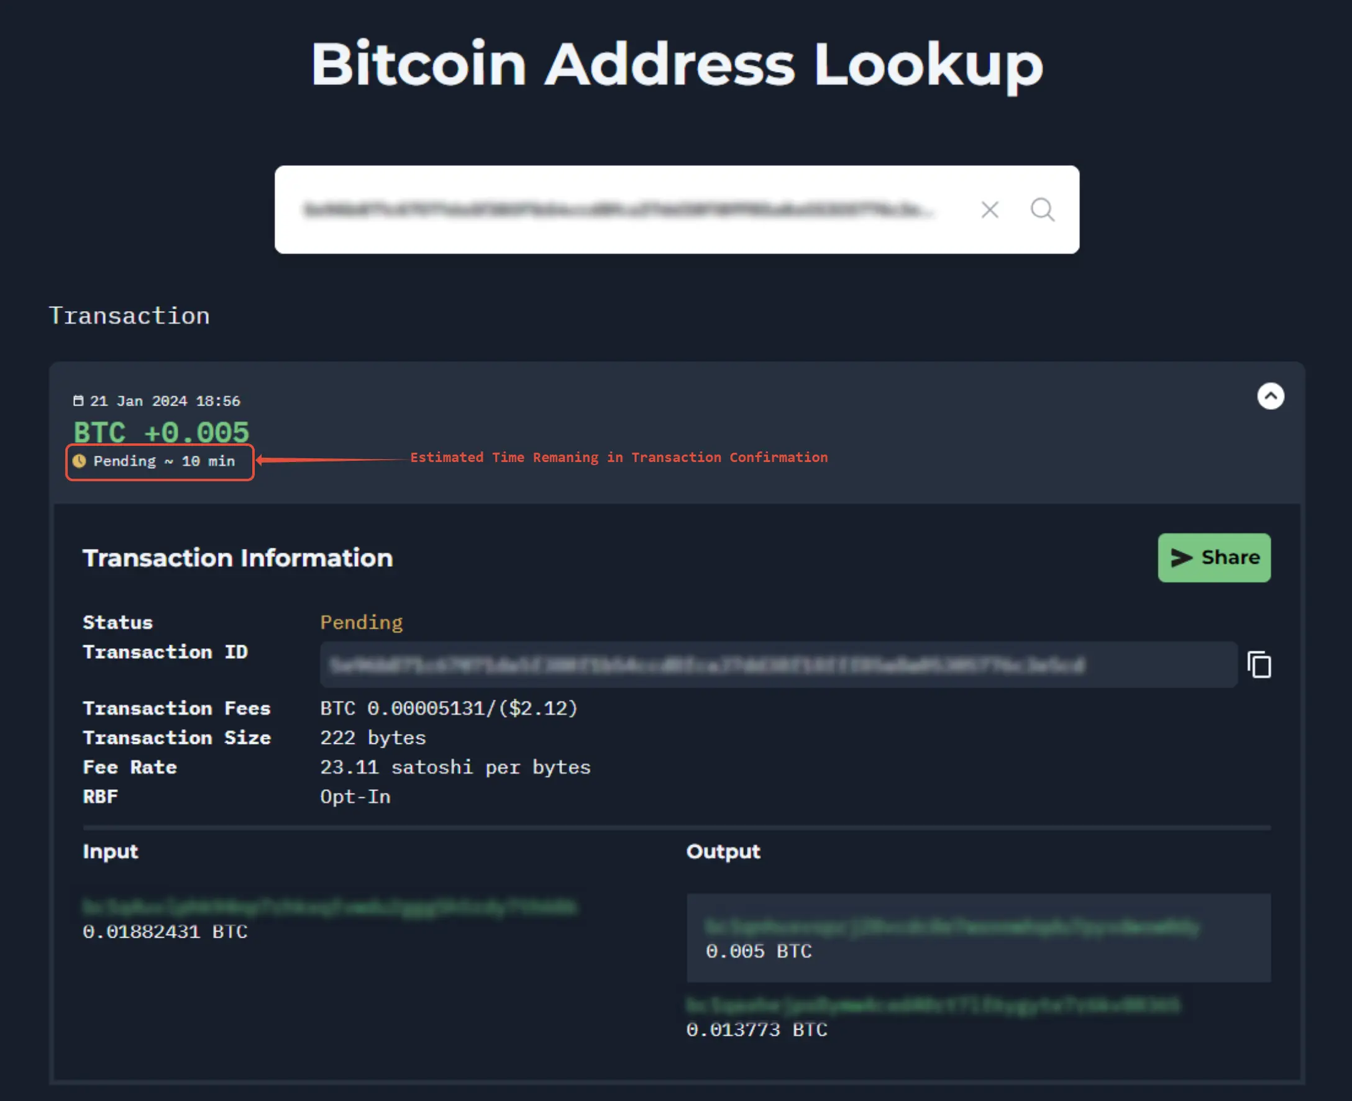Collapse the transaction card with the chevron
This screenshot has height=1101, width=1352.
[1270, 396]
